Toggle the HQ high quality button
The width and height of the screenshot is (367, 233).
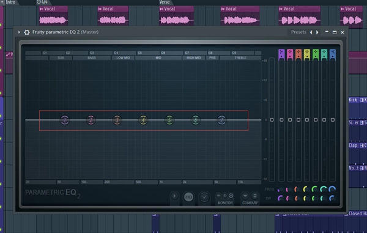pyautogui.click(x=188, y=197)
